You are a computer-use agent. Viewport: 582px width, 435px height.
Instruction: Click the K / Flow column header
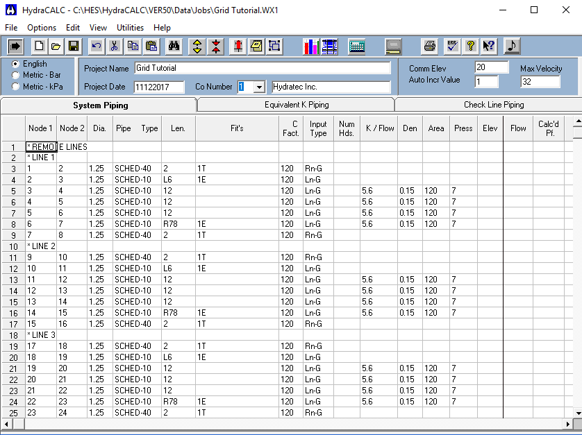[x=379, y=128]
